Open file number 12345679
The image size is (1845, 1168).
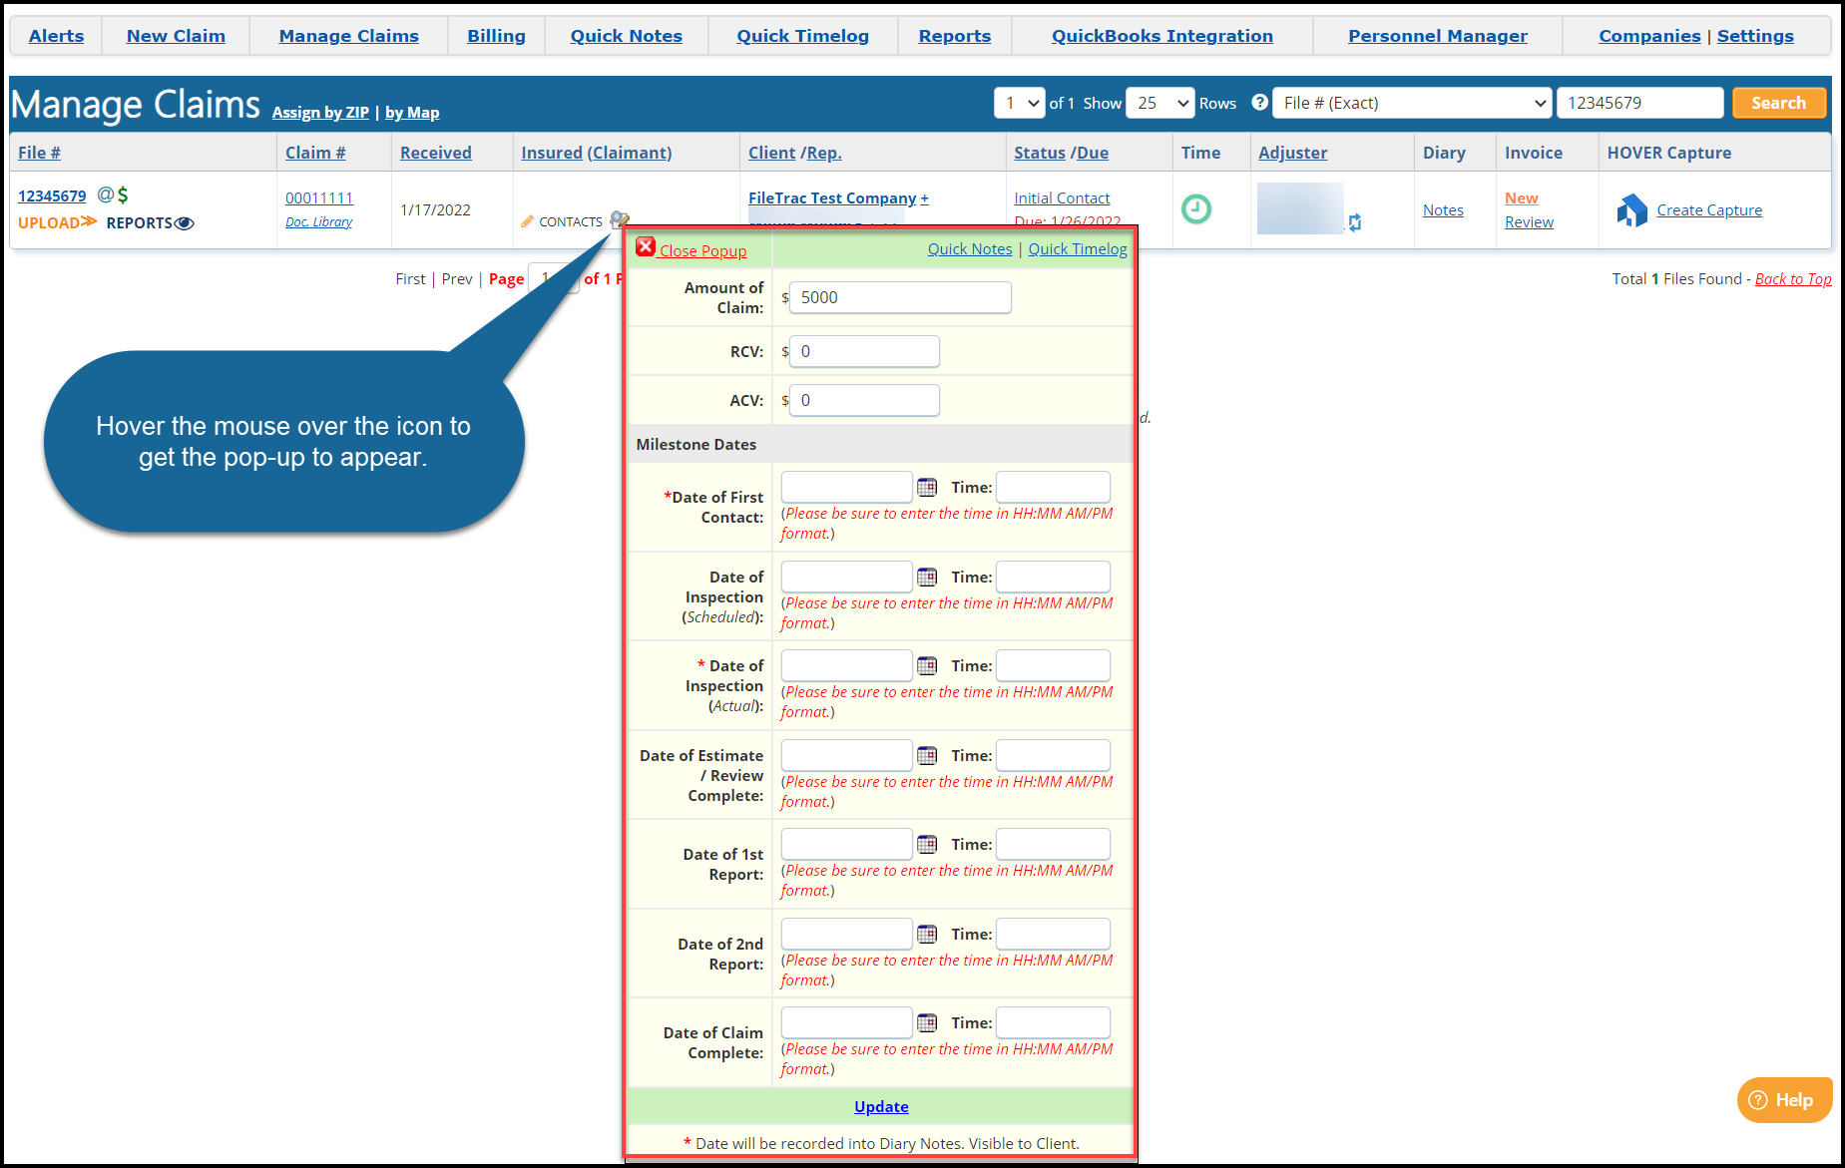[x=52, y=195]
